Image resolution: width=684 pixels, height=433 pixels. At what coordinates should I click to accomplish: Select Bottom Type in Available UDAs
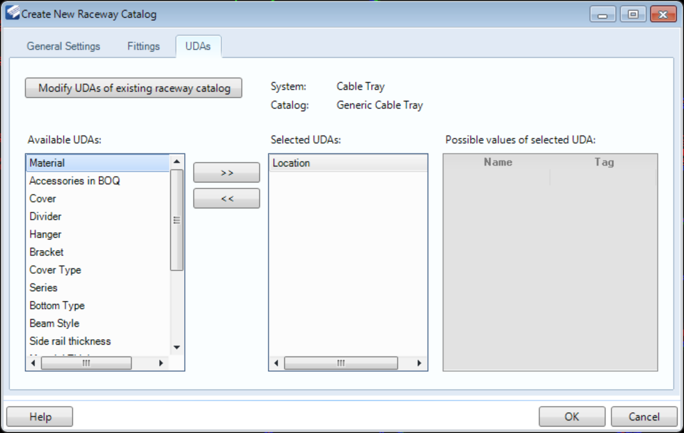(x=98, y=306)
